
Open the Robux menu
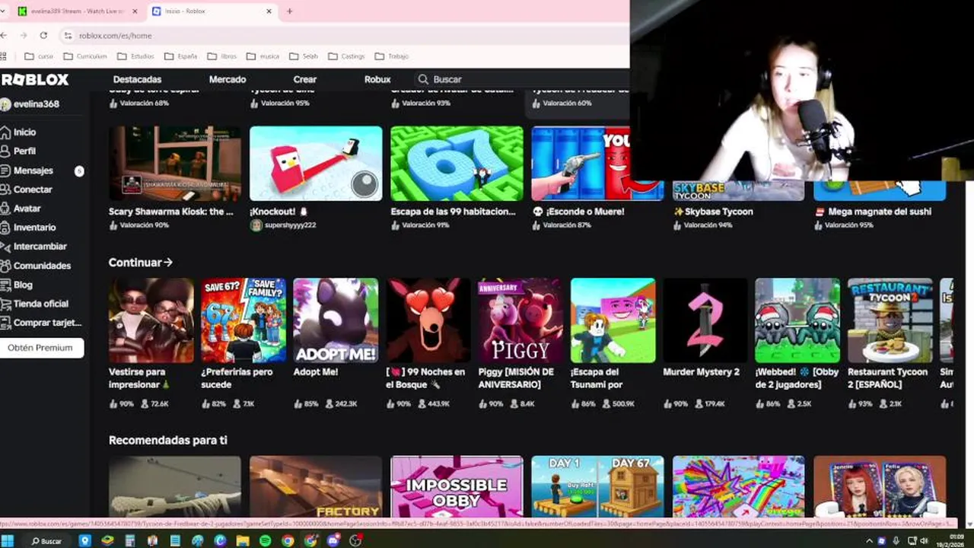(377, 79)
